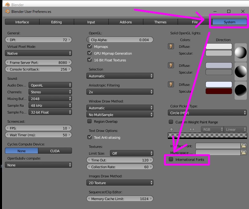The image size is (249, 209).
Task: Switch to the Themes tab
Action: tap(160, 22)
